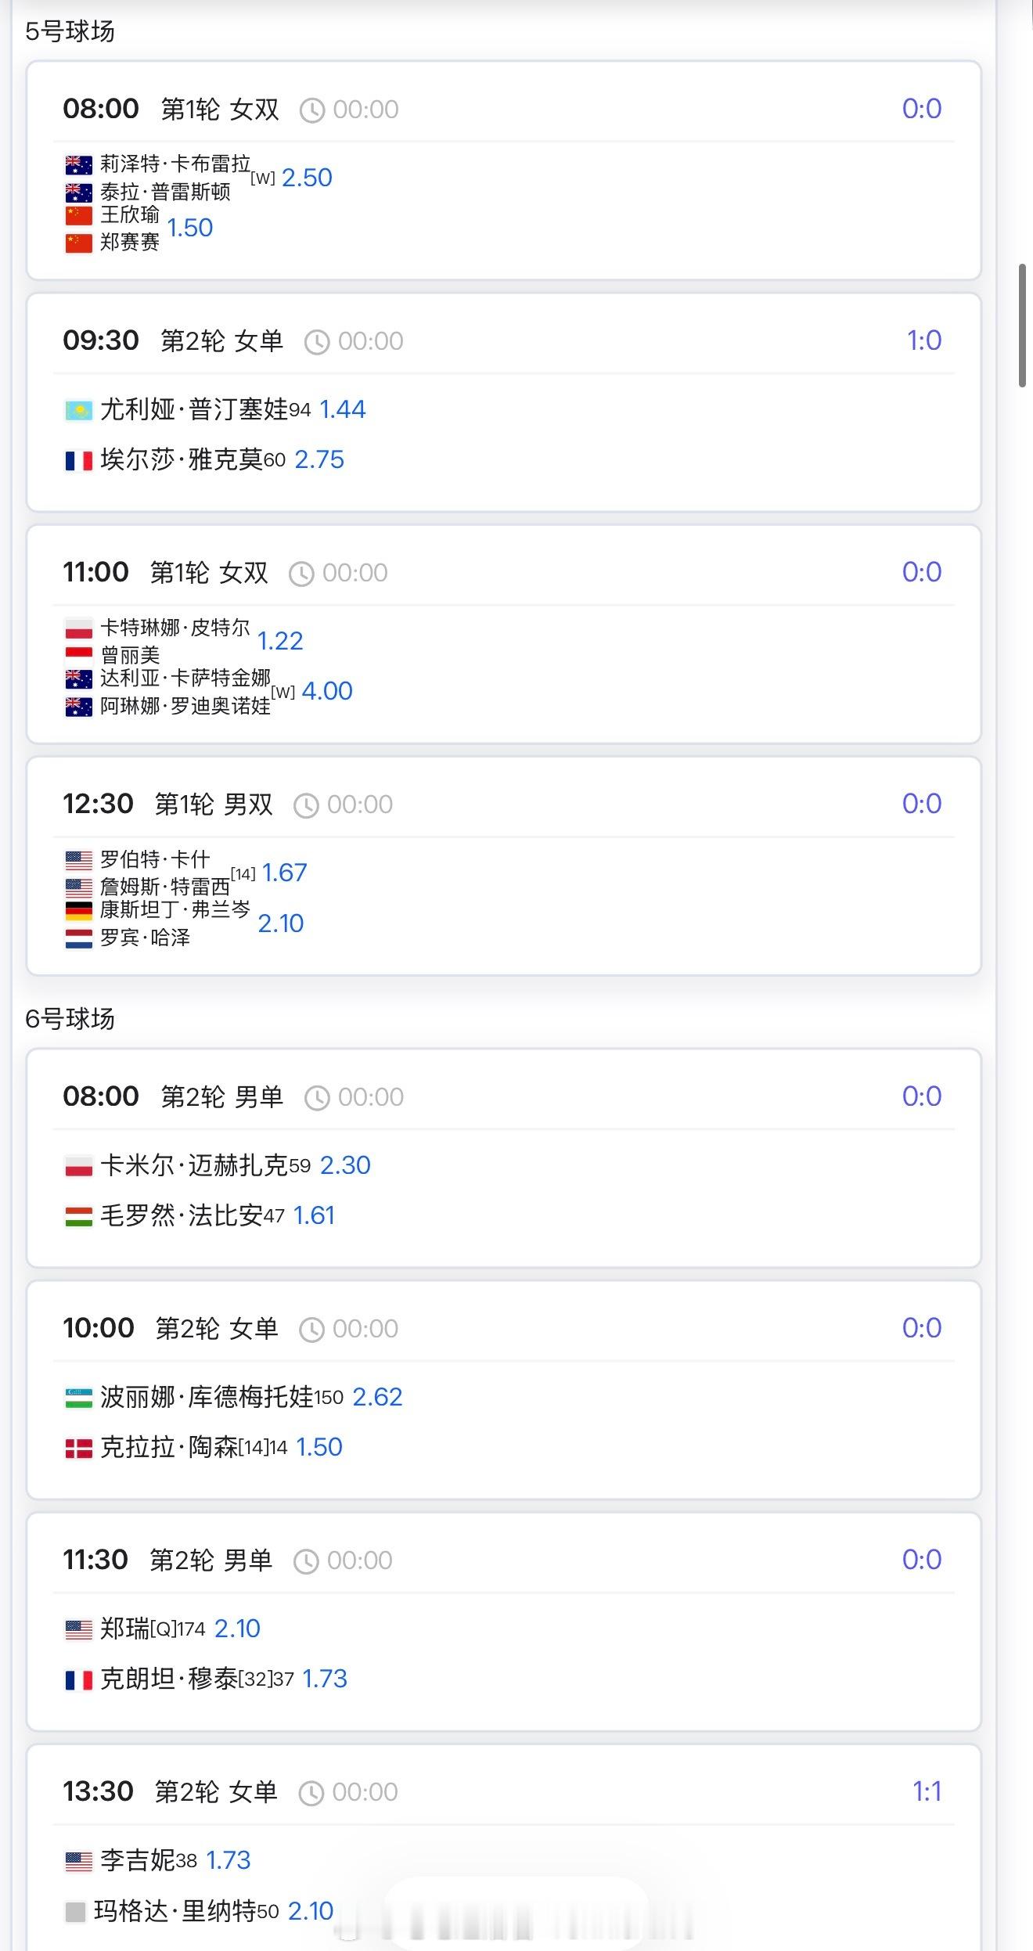Select odds 1.44 for 尤利娅·普汀塞娃

click(343, 409)
